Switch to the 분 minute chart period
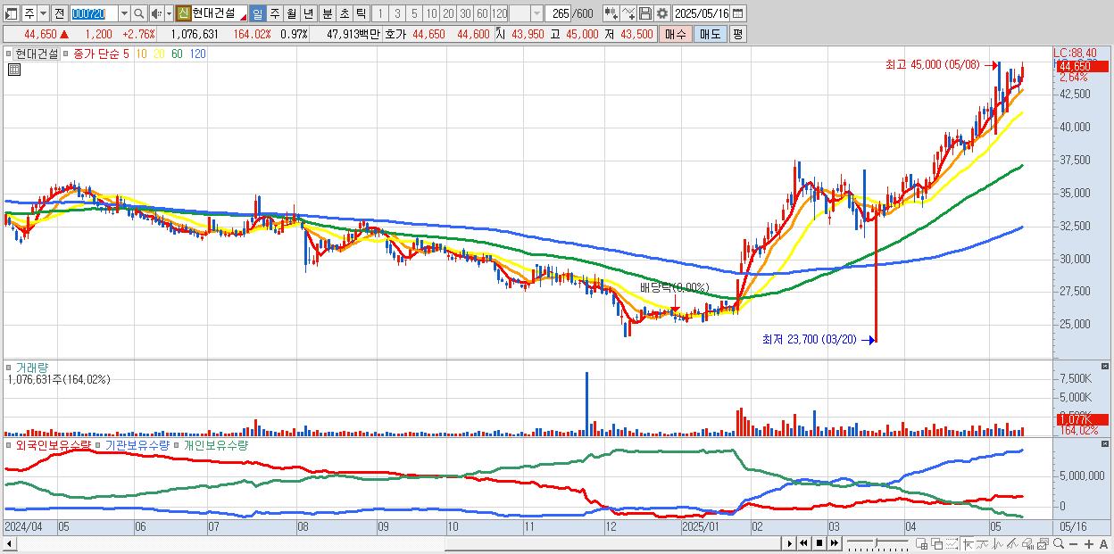1114x554 pixels. click(x=326, y=13)
